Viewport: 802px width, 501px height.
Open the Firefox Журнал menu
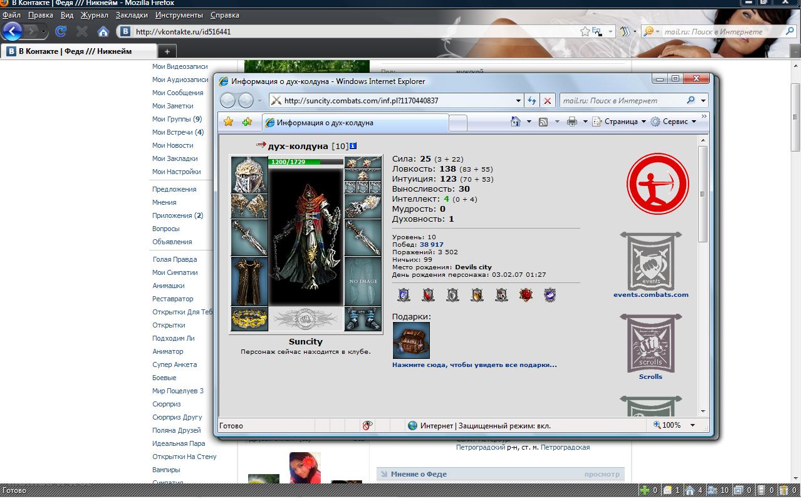pos(94,14)
